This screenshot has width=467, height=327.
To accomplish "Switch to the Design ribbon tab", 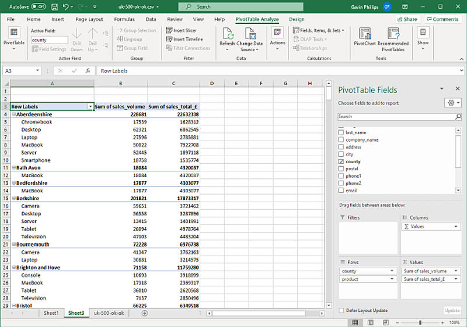I will point(297,19).
